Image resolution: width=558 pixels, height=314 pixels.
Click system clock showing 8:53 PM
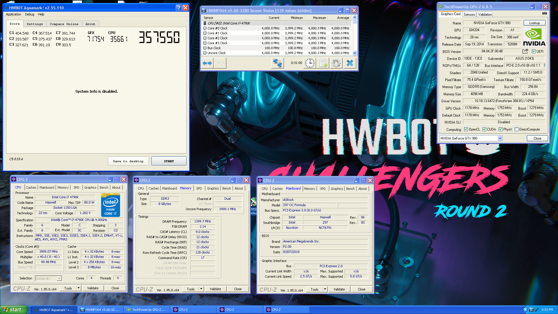(547, 310)
